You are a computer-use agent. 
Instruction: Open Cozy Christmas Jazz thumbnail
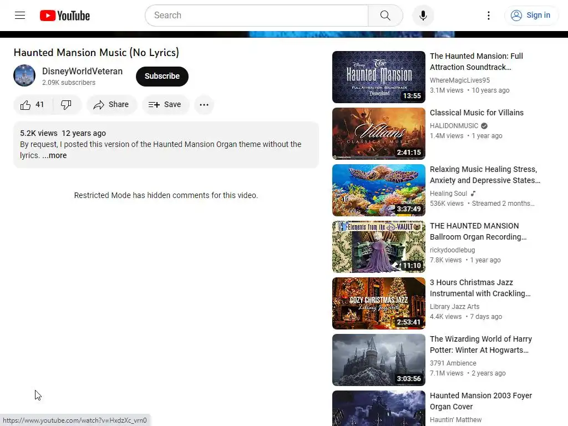tap(378, 303)
